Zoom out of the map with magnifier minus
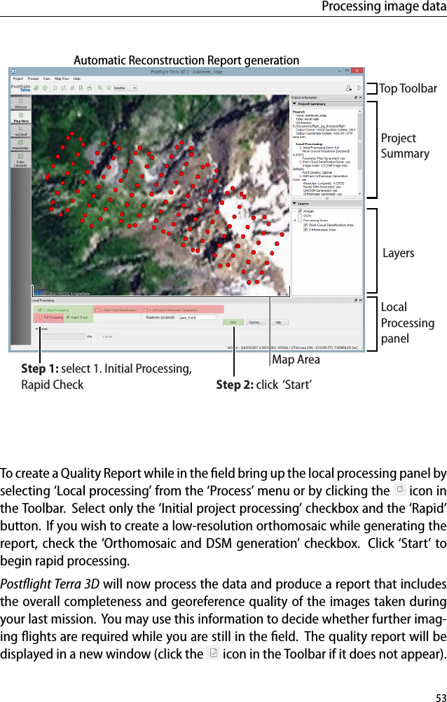Screen dimensions: 447x702 pos(109,88)
